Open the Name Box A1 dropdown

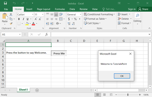(20, 35)
